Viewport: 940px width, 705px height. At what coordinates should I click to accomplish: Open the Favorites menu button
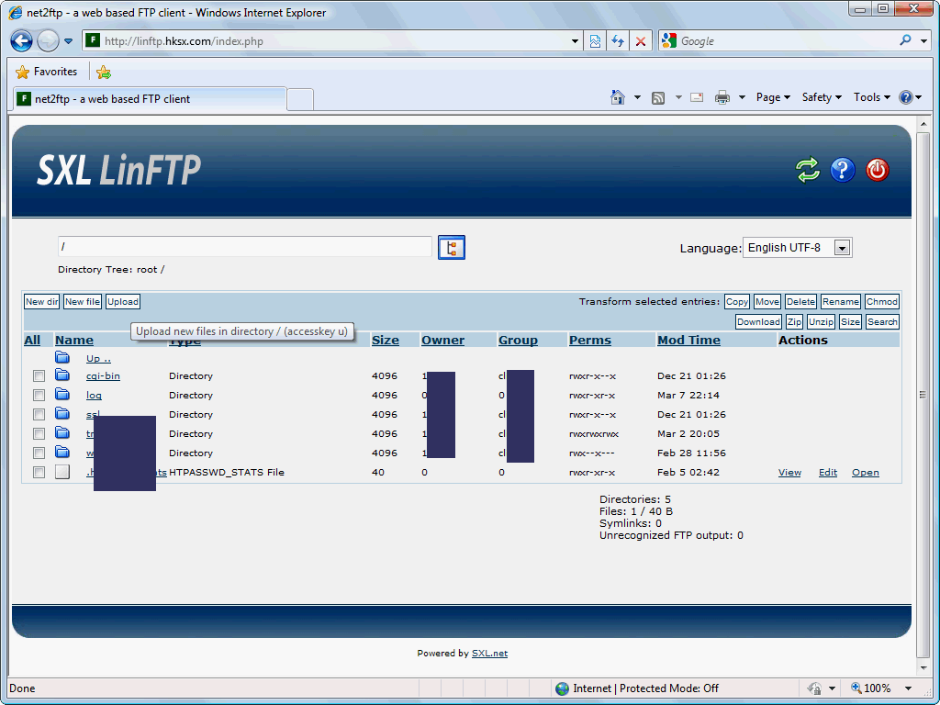47,72
